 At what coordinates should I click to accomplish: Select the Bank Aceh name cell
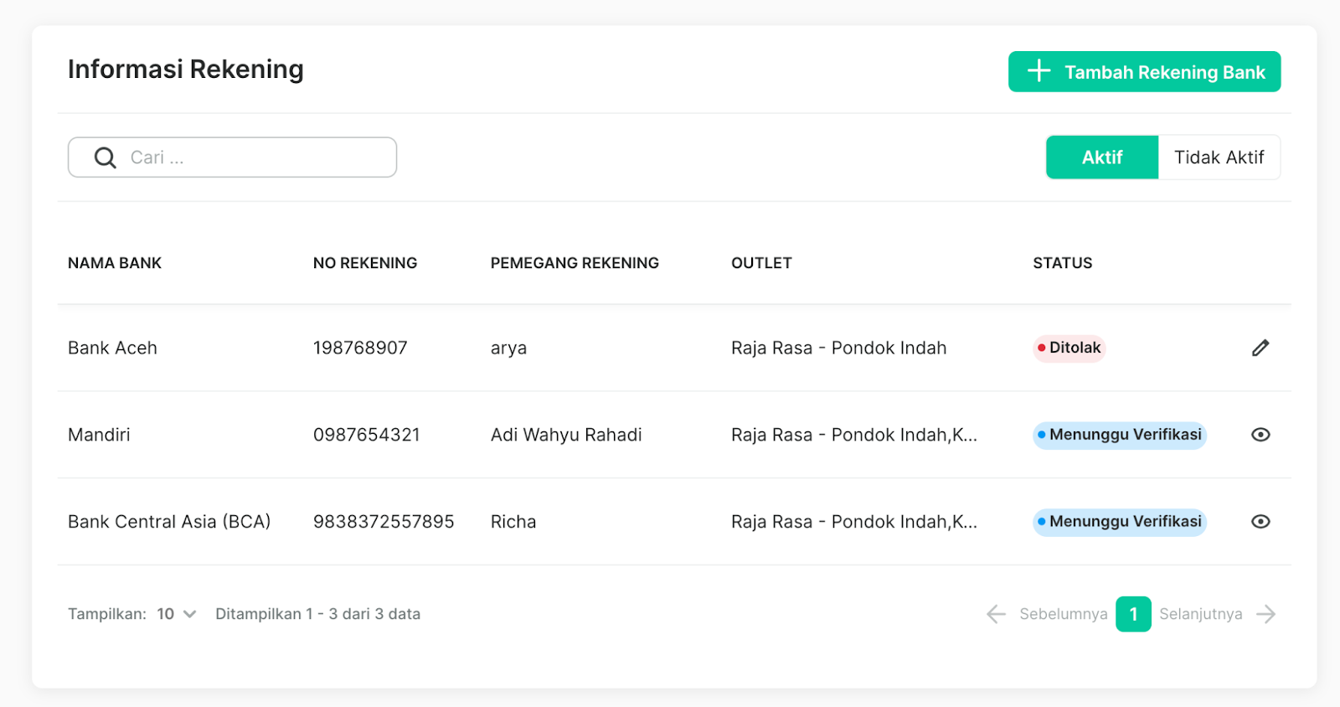[112, 348]
